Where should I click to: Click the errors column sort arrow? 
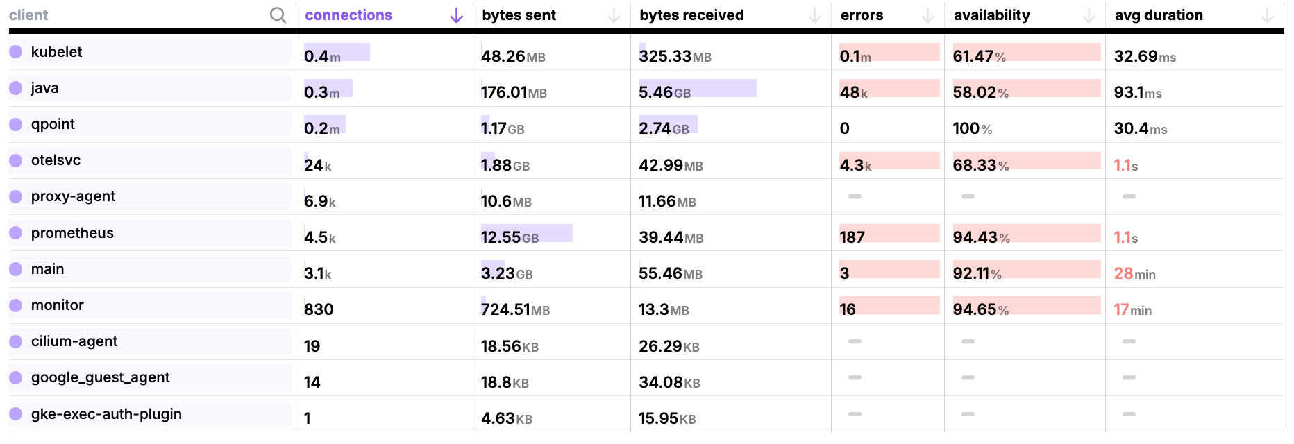(927, 15)
